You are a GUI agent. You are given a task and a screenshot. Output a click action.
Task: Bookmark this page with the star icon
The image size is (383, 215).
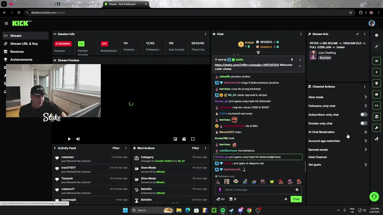point(350,13)
